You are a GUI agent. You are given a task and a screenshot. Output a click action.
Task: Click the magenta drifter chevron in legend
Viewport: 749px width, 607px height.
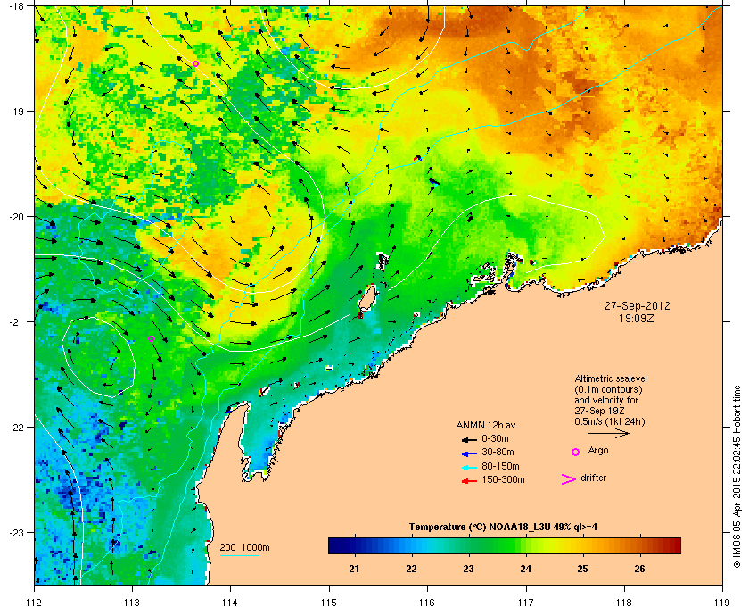(x=568, y=479)
